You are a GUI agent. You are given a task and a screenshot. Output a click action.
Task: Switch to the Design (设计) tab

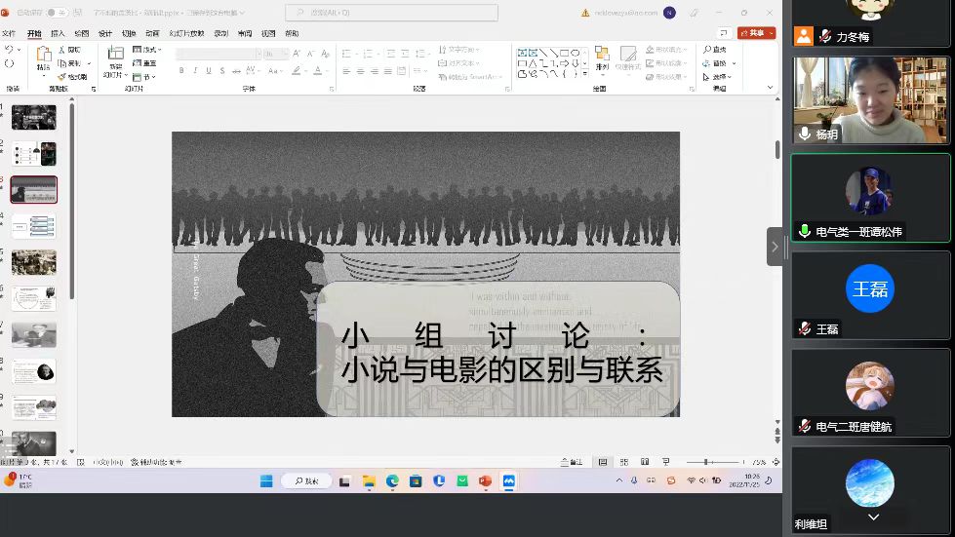tap(105, 33)
